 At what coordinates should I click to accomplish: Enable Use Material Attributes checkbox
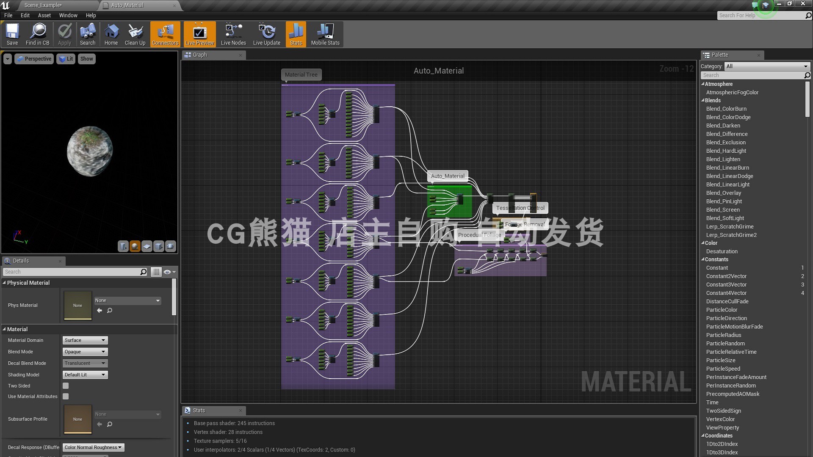[x=66, y=396]
